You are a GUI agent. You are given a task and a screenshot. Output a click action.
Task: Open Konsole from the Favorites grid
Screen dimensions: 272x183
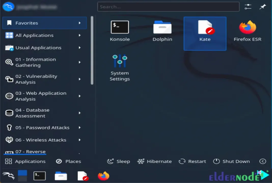[120, 31]
